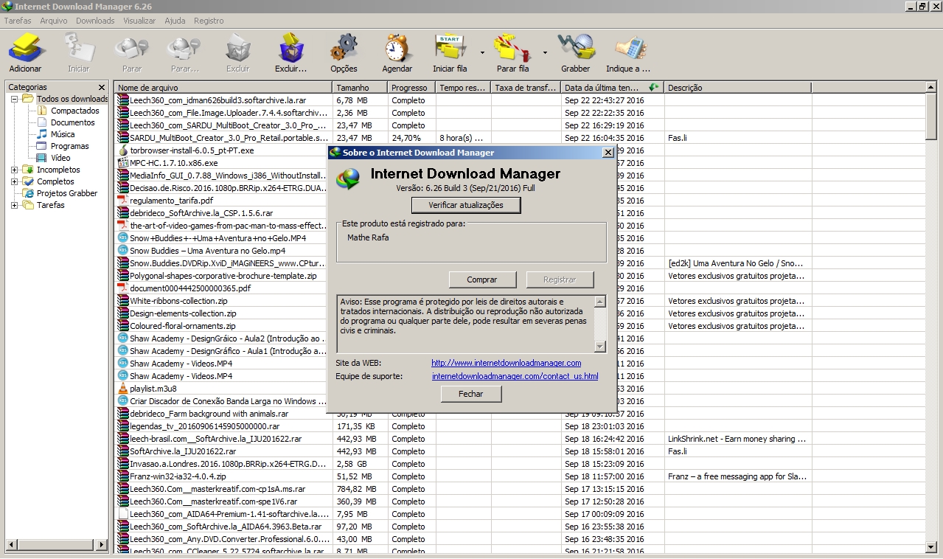Open the Grabber tool icon
The width and height of the screenshot is (943, 559).
(576, 49)
